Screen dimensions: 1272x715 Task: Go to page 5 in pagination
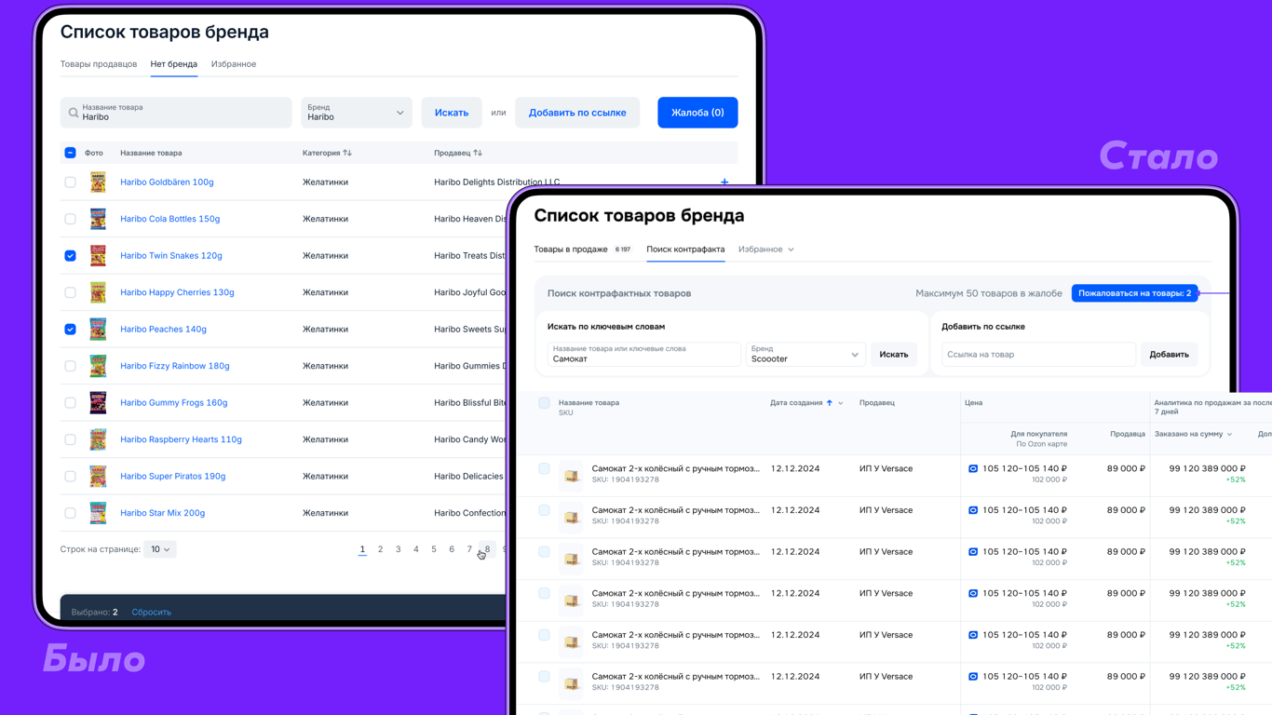pos(434,549)
